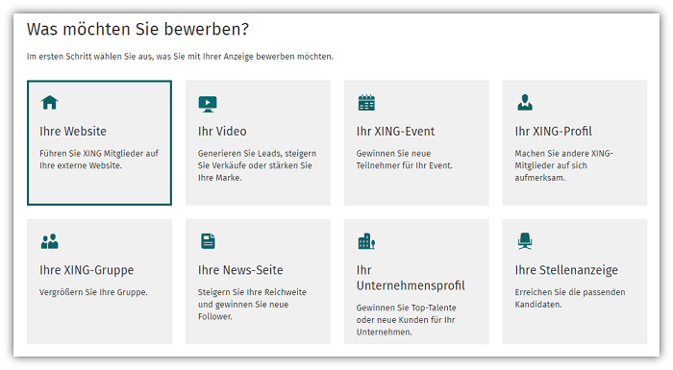This screenshot has height=370, width=673.
Task: Click the office chair icon for Ihre Stellenanzeige
Action: click(x=525, y=241)
